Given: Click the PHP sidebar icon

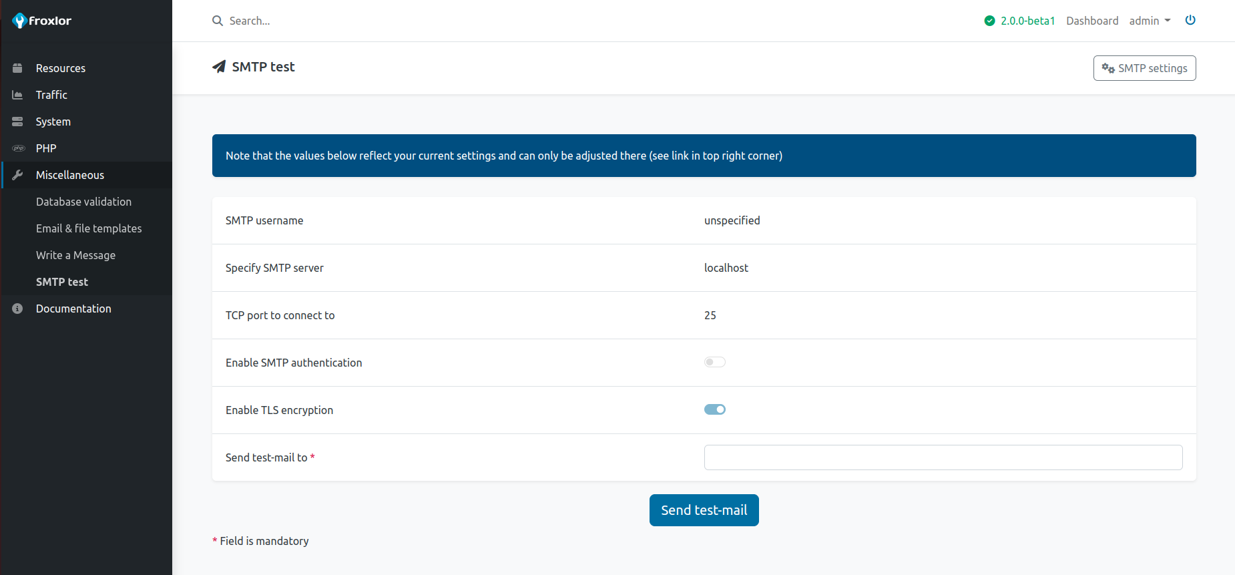Looking at the screenshot, I should pos(18,148).
